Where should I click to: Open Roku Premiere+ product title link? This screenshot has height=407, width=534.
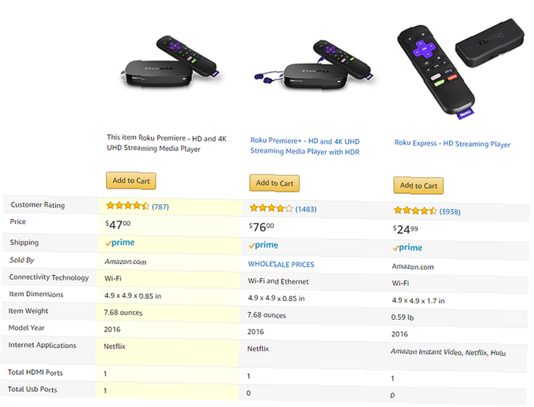(x=305, y=146)
